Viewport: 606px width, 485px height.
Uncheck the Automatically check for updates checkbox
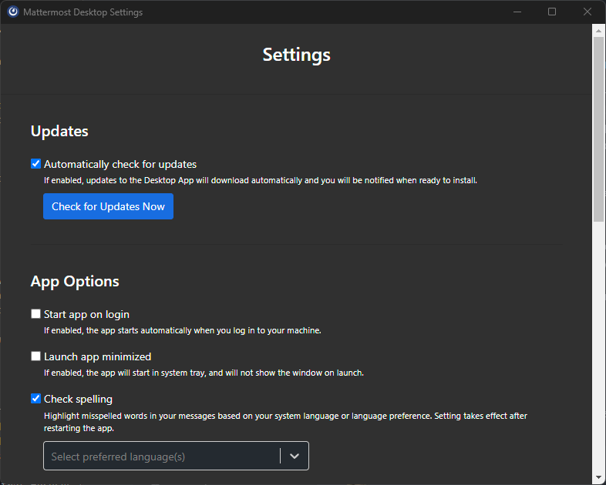pos(36,164)
